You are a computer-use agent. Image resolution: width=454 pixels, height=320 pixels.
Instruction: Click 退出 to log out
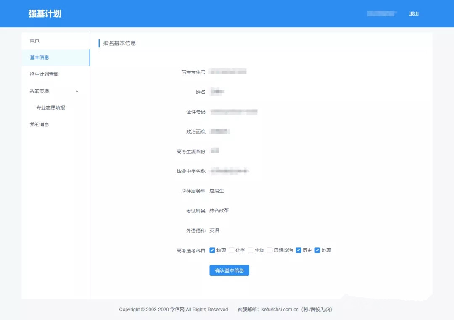tap(413, 13)
